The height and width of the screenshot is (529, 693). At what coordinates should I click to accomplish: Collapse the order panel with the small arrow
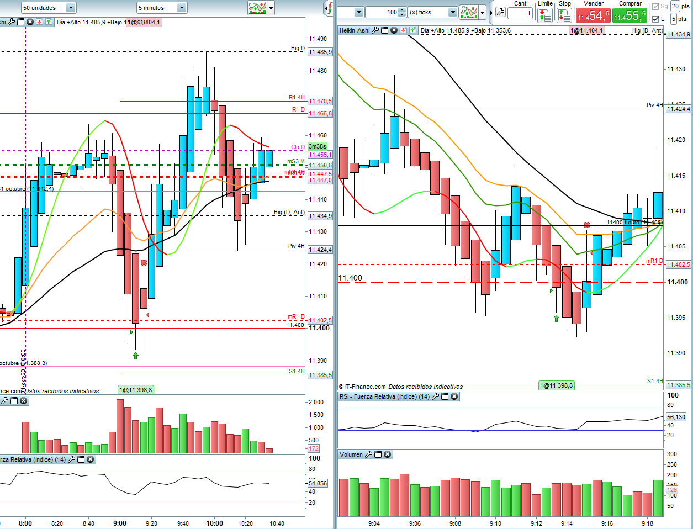tap(491, 12)
